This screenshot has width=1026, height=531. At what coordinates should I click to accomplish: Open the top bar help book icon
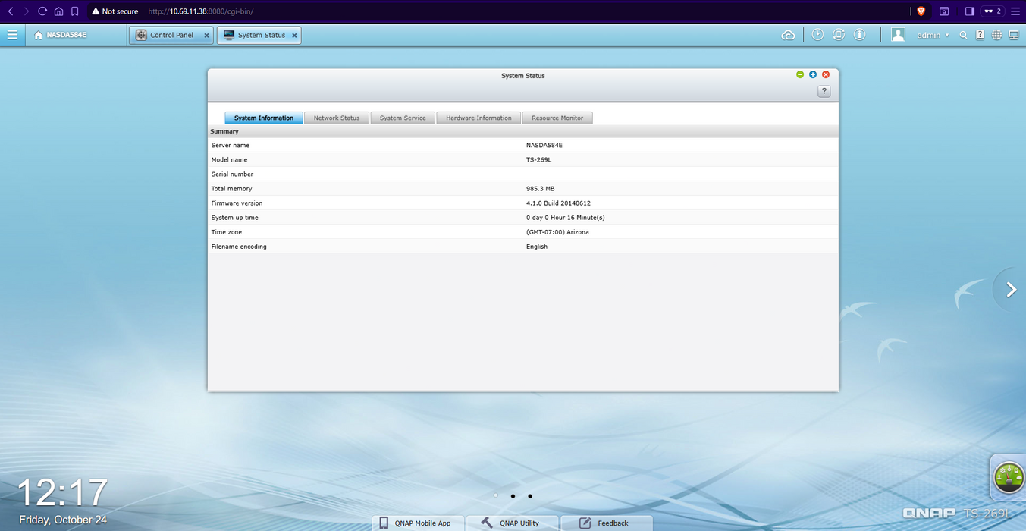click(980, 35)
